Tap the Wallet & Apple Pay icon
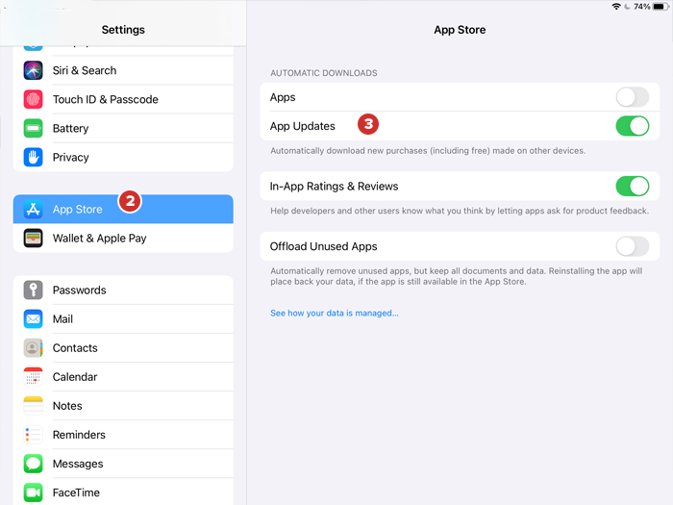Screen dimensions: 673x505 tap(34, 238)
